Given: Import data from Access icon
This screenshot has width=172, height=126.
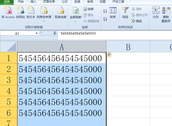Looking at the screenshot, I should 8,10.
